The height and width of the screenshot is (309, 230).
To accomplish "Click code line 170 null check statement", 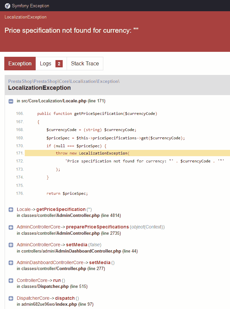I will click(x=77, y=146).
